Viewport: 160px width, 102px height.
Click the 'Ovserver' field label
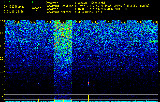point(52,3)
